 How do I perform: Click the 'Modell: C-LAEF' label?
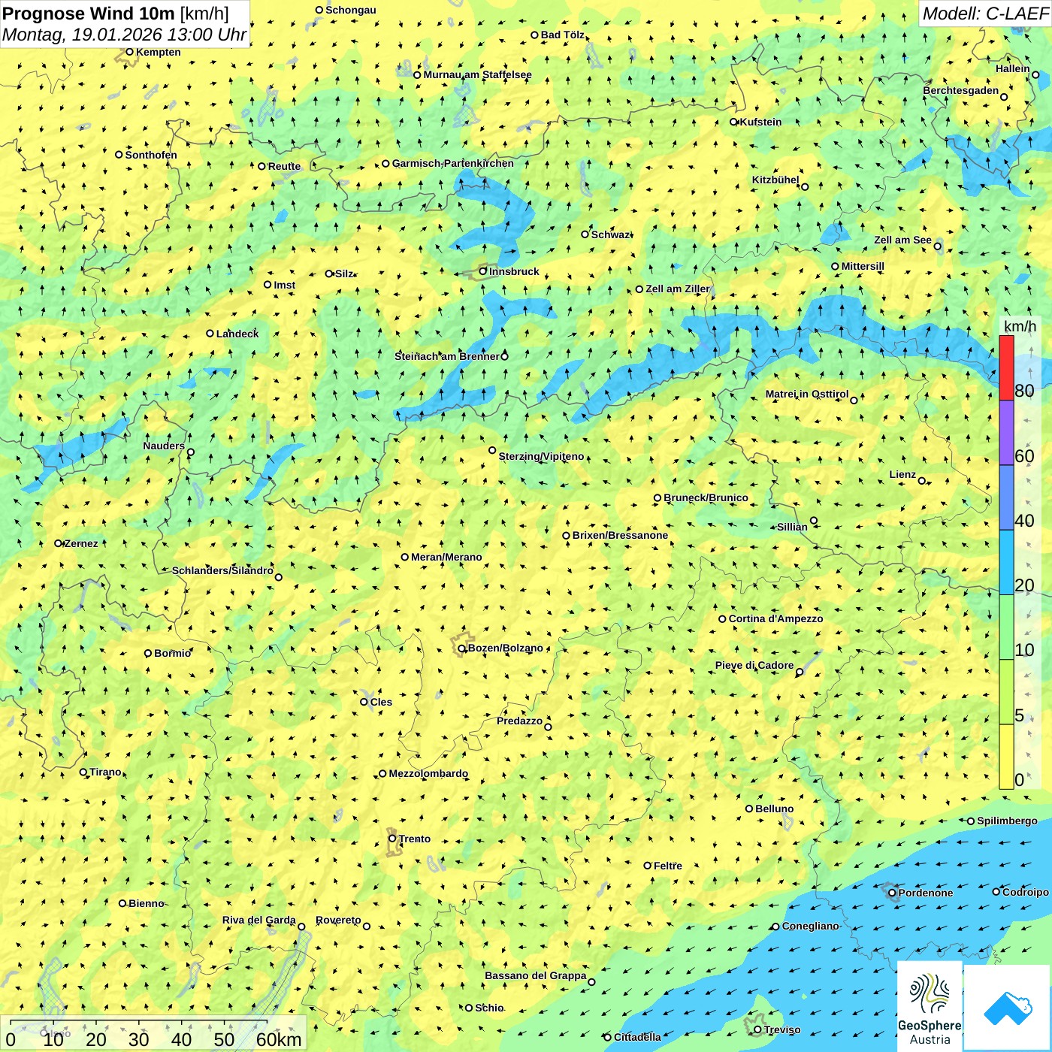985,14
